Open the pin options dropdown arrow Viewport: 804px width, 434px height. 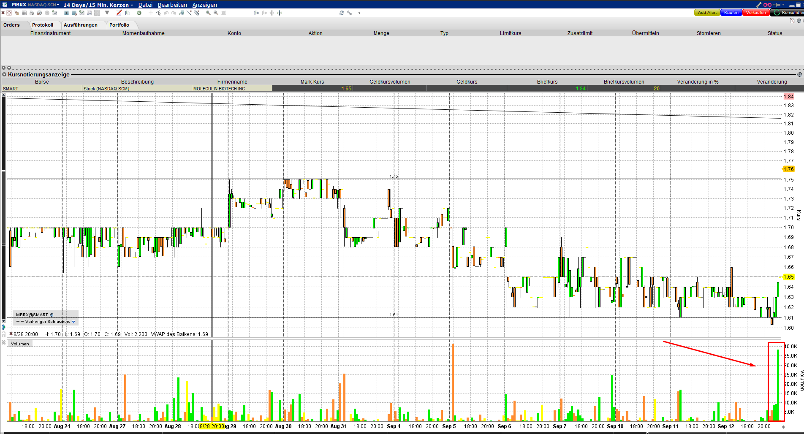tap(784, 5)
